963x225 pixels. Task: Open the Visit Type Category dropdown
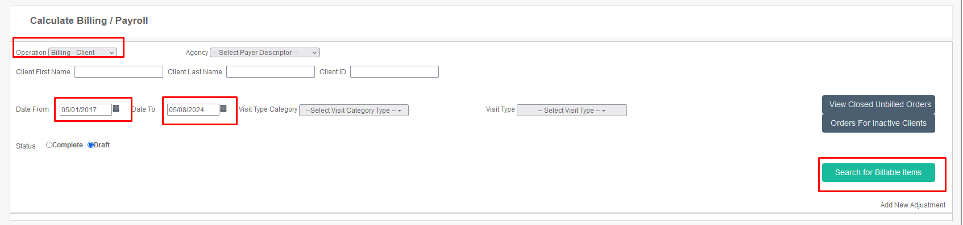pyautogui.click(x=354, y=111)
